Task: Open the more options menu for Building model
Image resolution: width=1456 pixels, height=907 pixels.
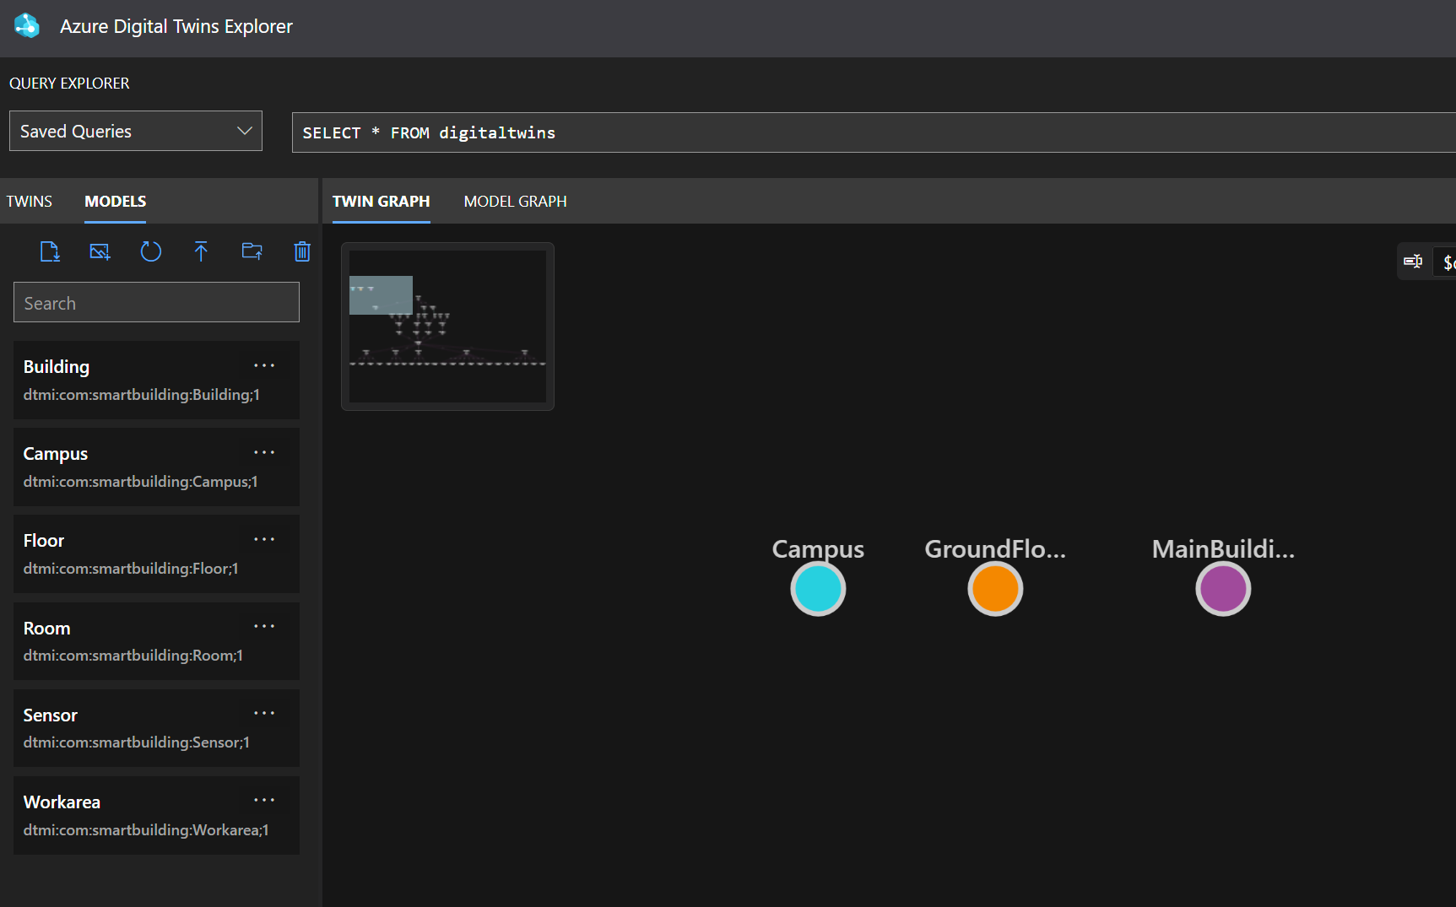Action: [264, 366]
